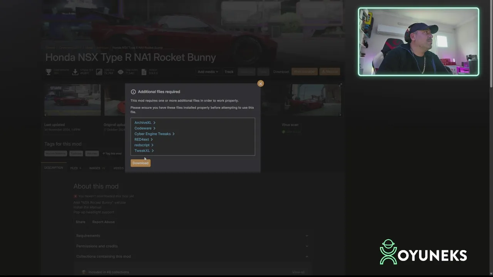Switch to the Files tab

[x=75, y=168]
